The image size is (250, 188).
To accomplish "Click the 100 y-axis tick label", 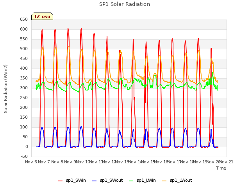I will click(24, 127).
